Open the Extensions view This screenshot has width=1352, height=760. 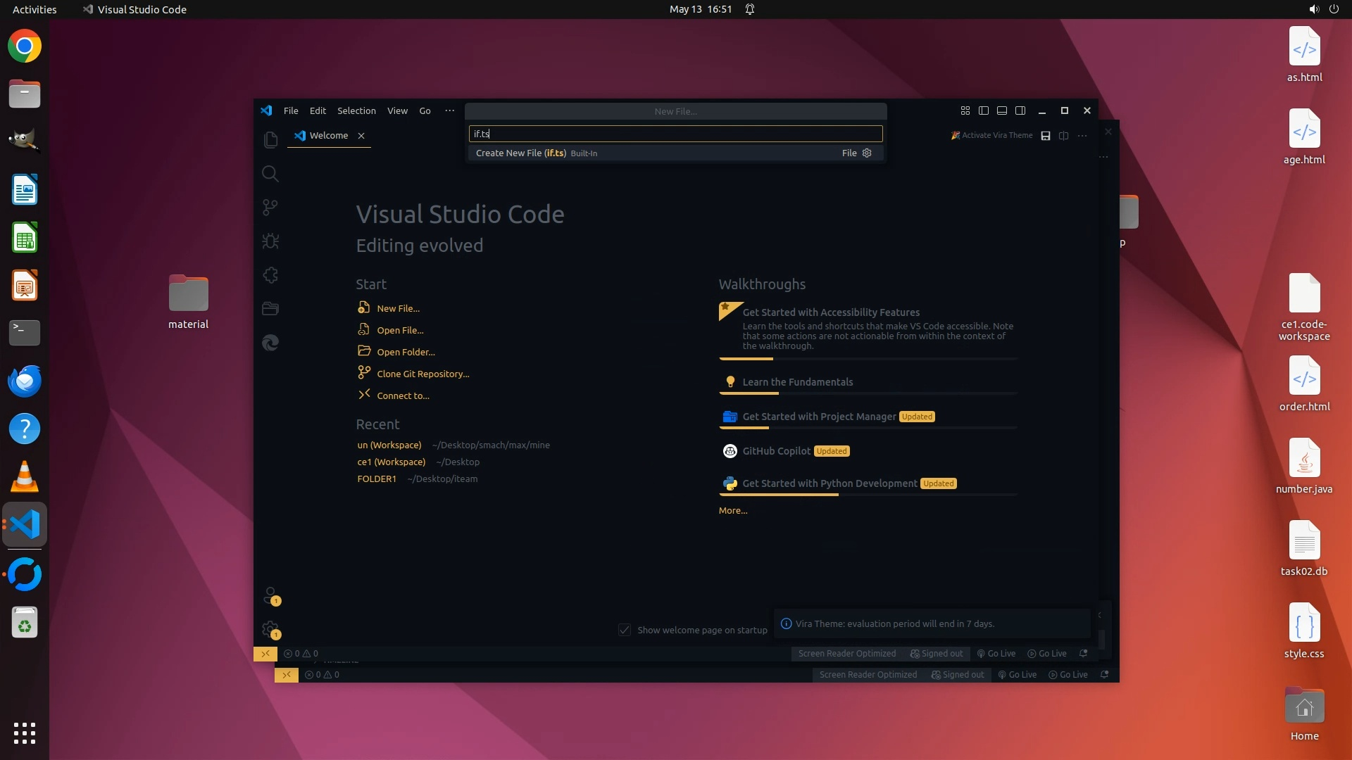pos(270,275)
